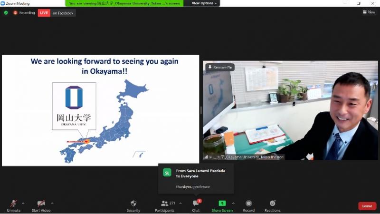The width and height of the screenshot is (380, 214).
Task: Unmute the microphone
Action: [x=14, y=206]
